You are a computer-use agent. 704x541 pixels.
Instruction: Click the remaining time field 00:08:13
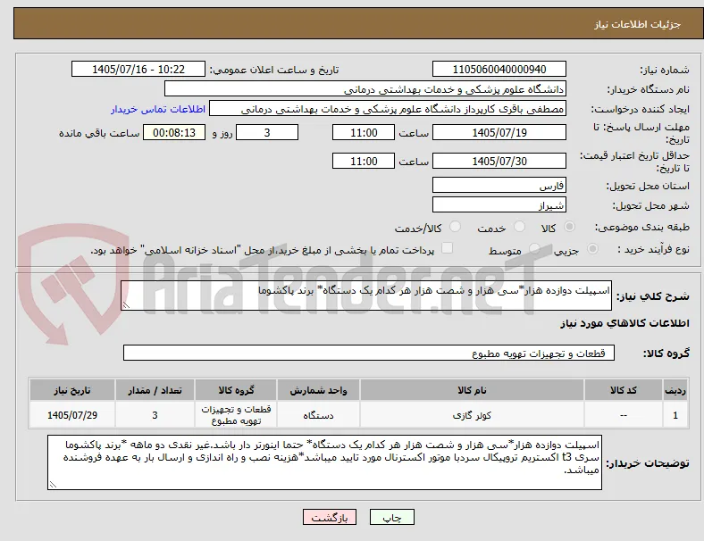(x=174, y=132)
